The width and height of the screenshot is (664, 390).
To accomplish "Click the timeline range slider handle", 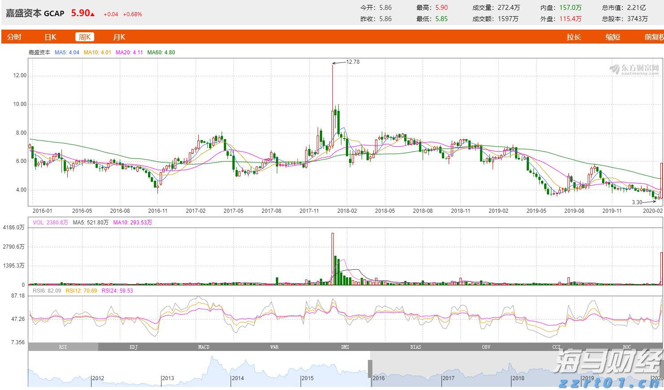I will click(370, 368).
